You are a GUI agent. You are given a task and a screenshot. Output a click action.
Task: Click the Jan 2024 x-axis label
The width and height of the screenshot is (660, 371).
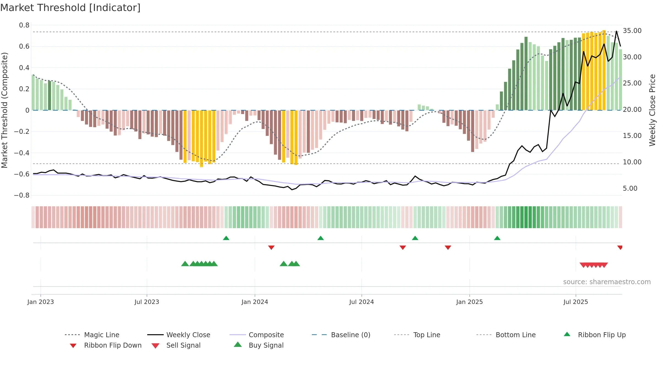tap(255, 302)
